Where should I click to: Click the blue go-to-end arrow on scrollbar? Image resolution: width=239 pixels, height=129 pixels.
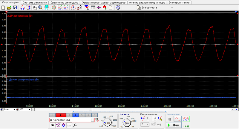coord(236,109)
